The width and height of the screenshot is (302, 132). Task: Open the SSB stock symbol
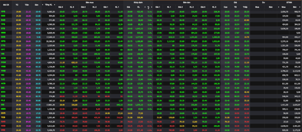(3, 16)
